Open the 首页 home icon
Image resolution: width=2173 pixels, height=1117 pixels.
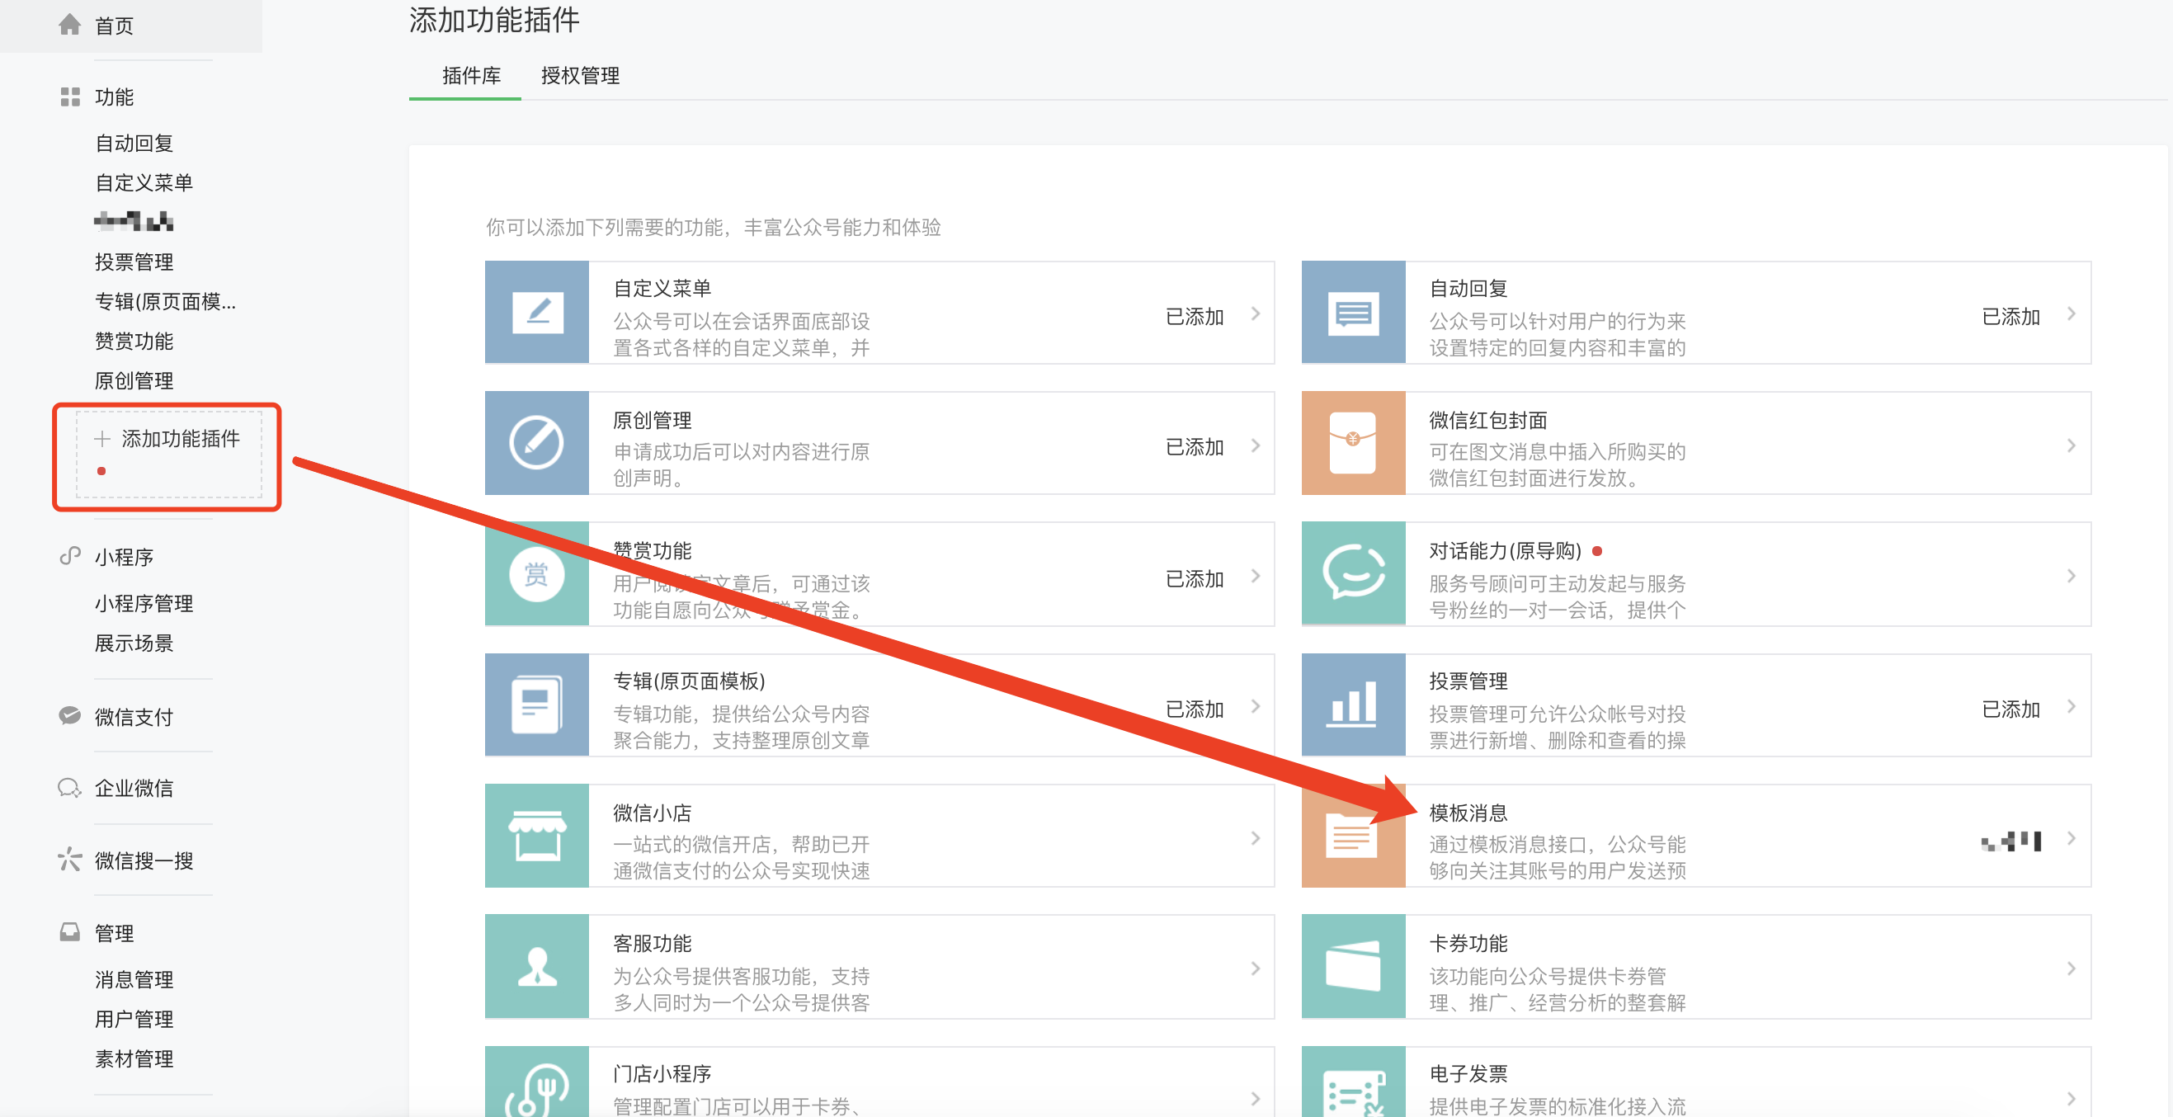pos(70,26)
